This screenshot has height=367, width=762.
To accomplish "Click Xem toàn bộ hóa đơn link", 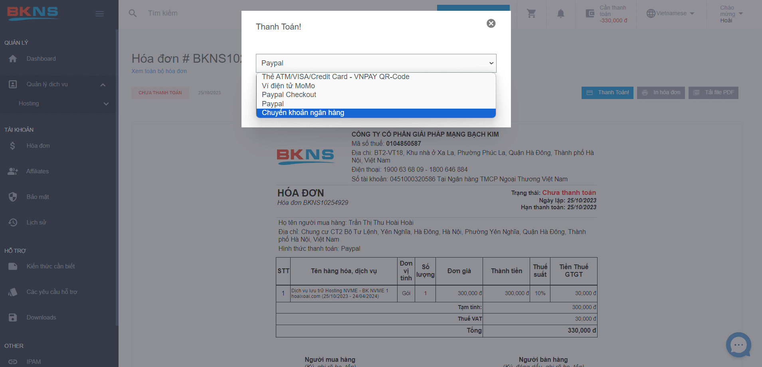I will pyautogui.click(x=159, y=71).
